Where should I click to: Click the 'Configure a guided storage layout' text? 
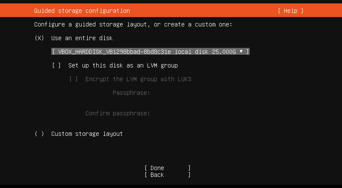[x=133, y=24]
